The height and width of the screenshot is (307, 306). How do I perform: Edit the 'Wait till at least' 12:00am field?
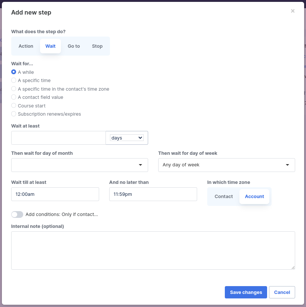55,194
